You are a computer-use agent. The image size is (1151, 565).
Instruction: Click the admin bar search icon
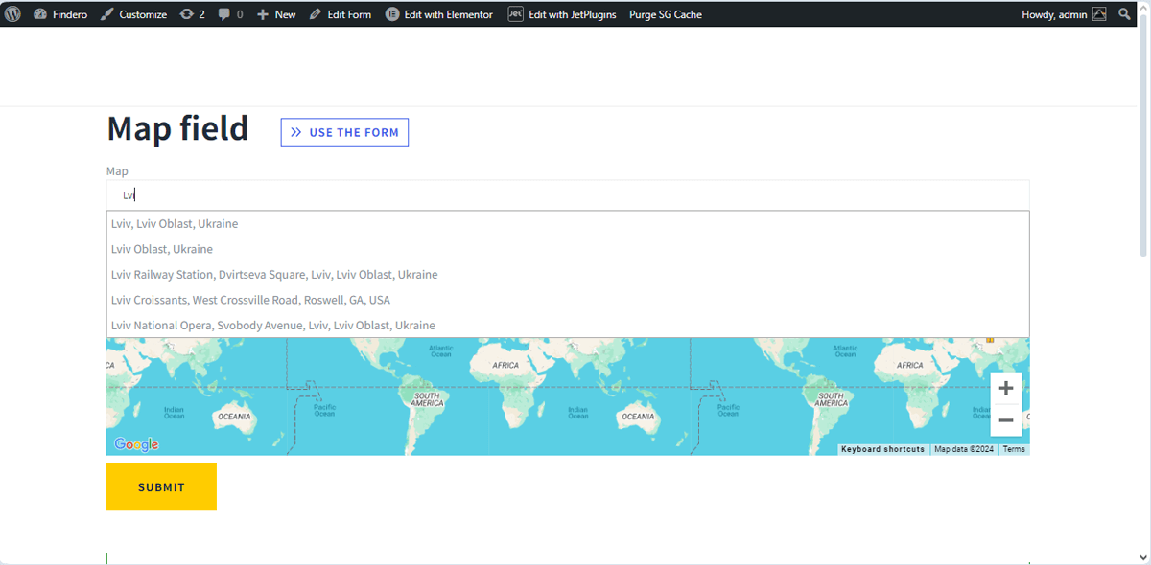(x=1124, y=14)
